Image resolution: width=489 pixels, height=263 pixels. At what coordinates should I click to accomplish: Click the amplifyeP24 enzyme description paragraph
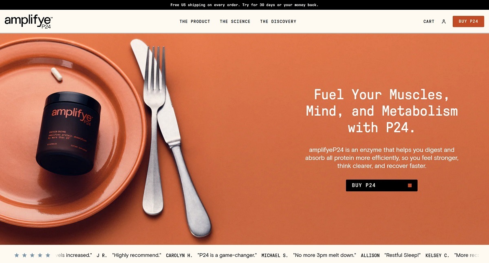[382, 158]
